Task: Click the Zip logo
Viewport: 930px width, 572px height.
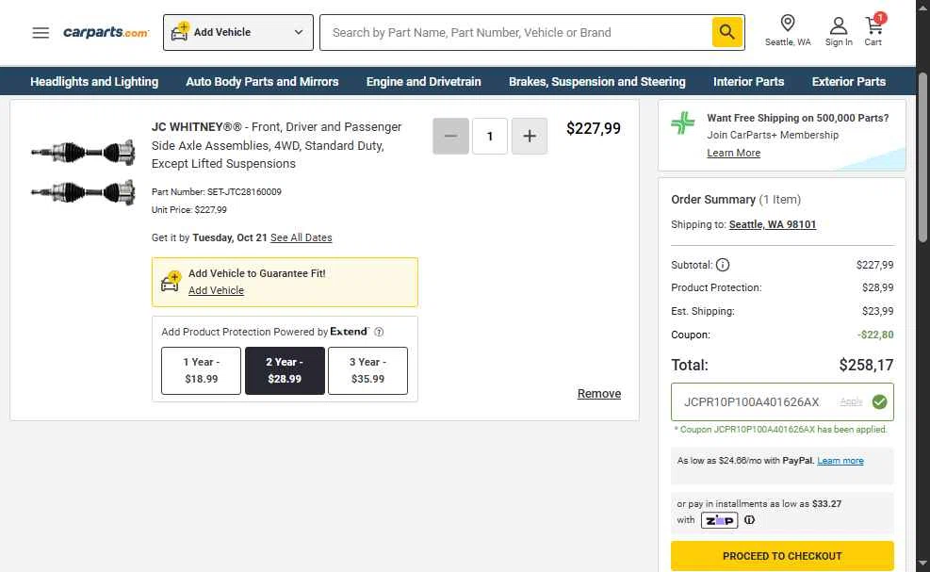Action: (720, 520)
